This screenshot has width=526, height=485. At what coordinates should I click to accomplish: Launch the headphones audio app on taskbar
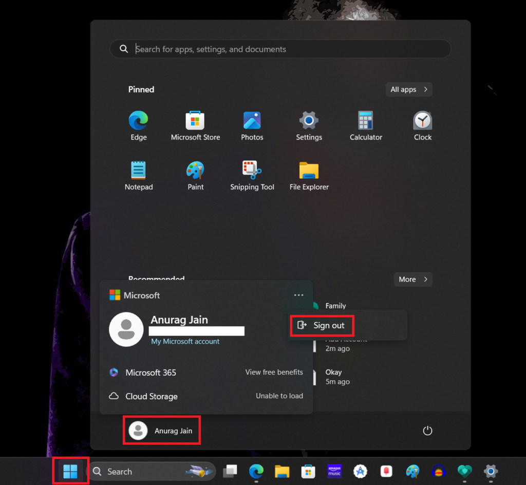439,471
